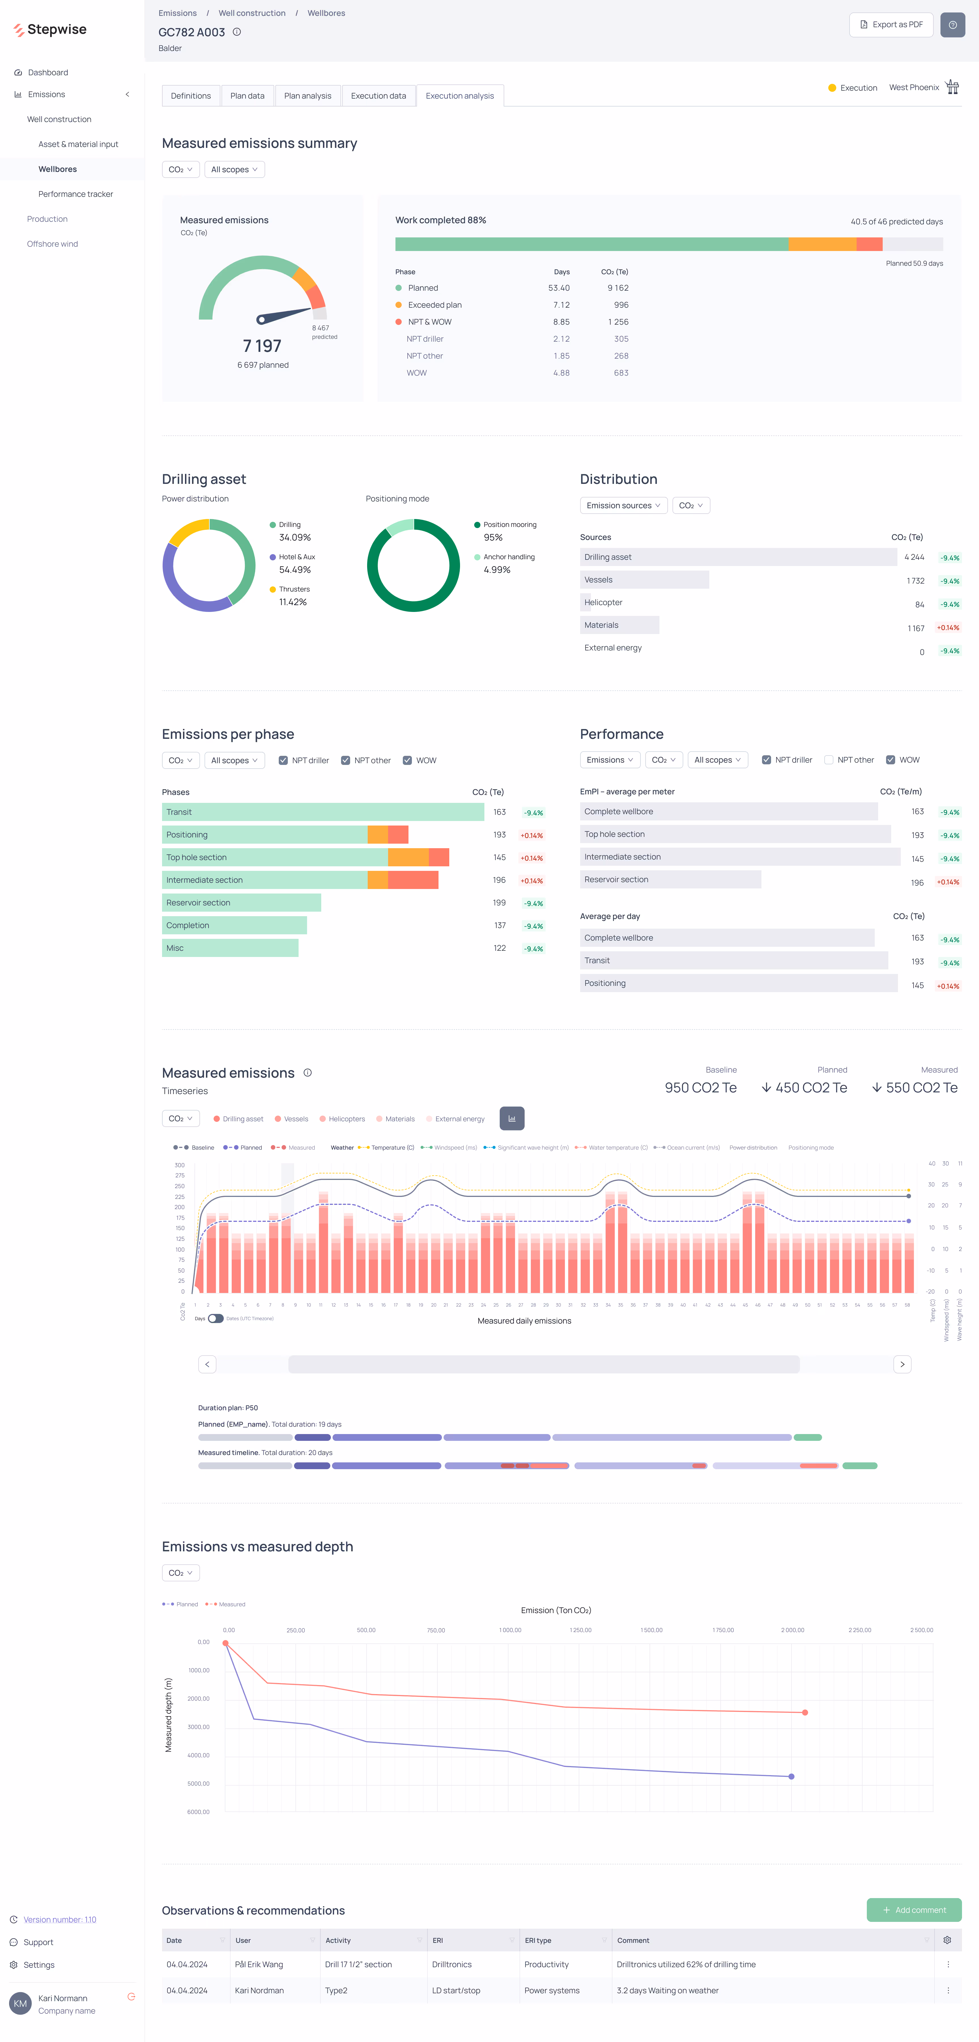Switch to the Plan analysis tab
Viewport: 979px width, 2042px height.
(308, 96)
